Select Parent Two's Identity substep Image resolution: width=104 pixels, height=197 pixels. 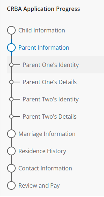click(x=50, y=99)
